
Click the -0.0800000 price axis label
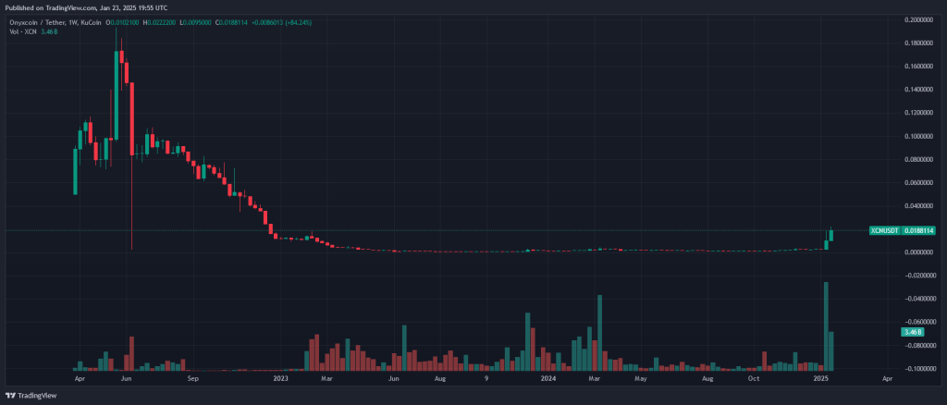[918, 345]
